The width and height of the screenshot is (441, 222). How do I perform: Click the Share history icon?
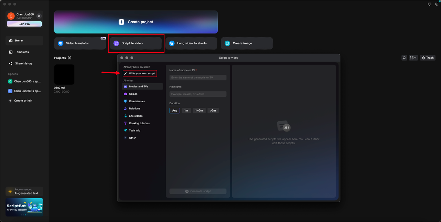point(11,63)
